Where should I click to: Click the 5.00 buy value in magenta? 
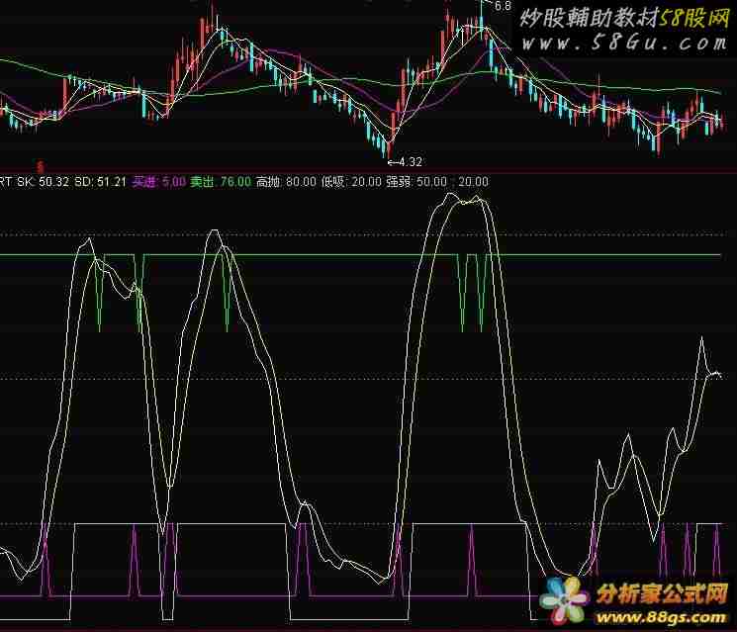pos(173,182)
